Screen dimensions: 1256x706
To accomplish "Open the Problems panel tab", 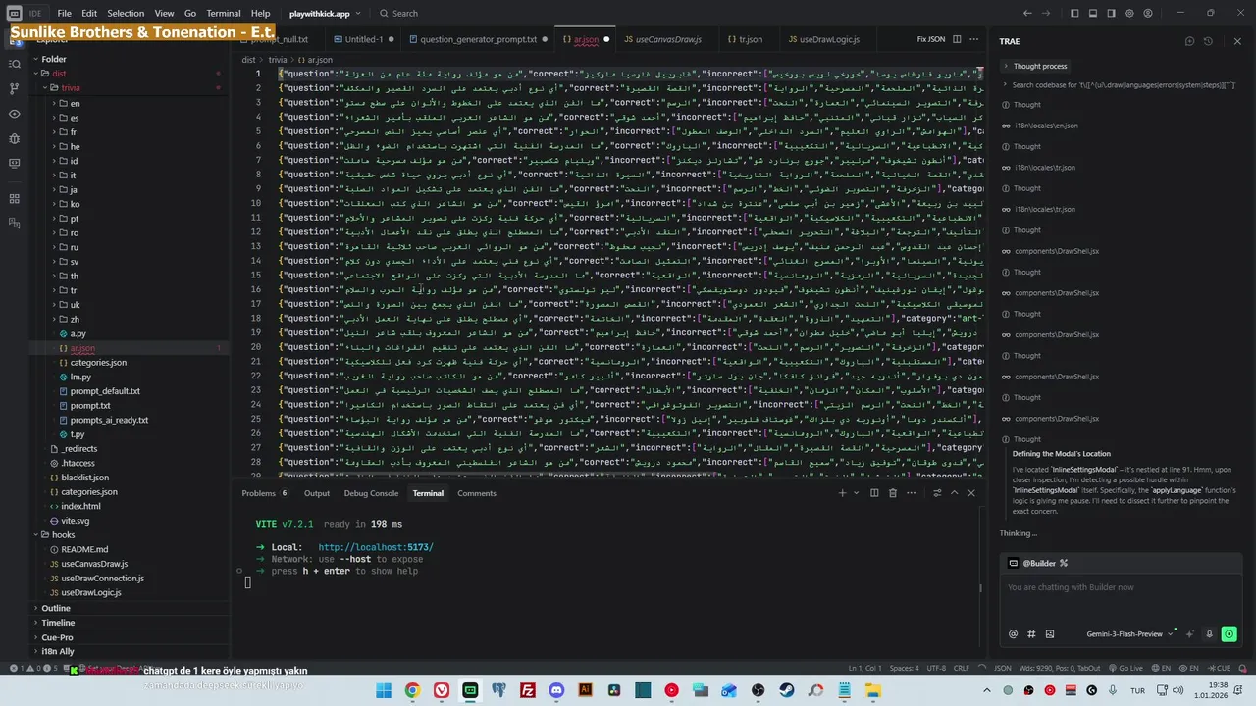I will click(x=265, y=493).
